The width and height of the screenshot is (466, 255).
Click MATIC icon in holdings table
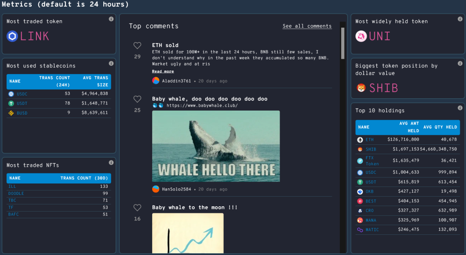click(x=360, y=230)
